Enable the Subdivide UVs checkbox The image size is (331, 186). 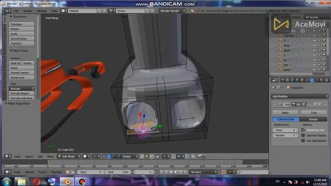303,130
